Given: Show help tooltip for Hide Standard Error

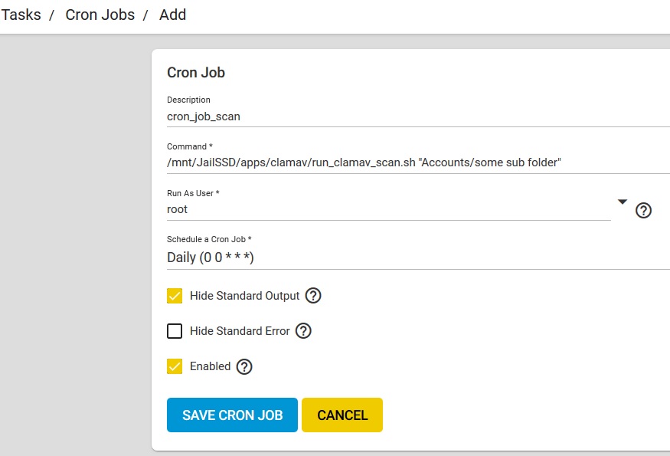Looking at the screenshot, I should (x=303, y=330).
